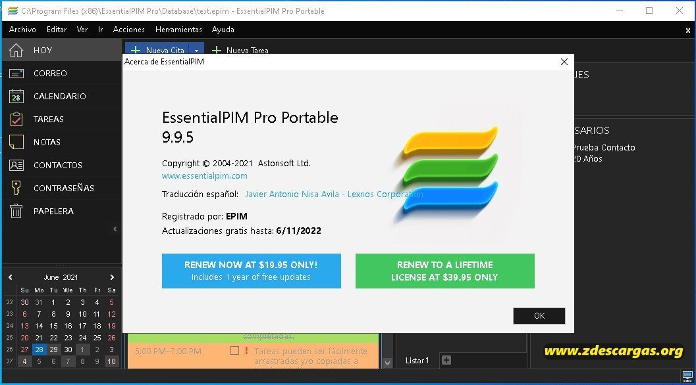
Task: Toggle the task checkbox beside the exclamation mark
Action: 235,350
